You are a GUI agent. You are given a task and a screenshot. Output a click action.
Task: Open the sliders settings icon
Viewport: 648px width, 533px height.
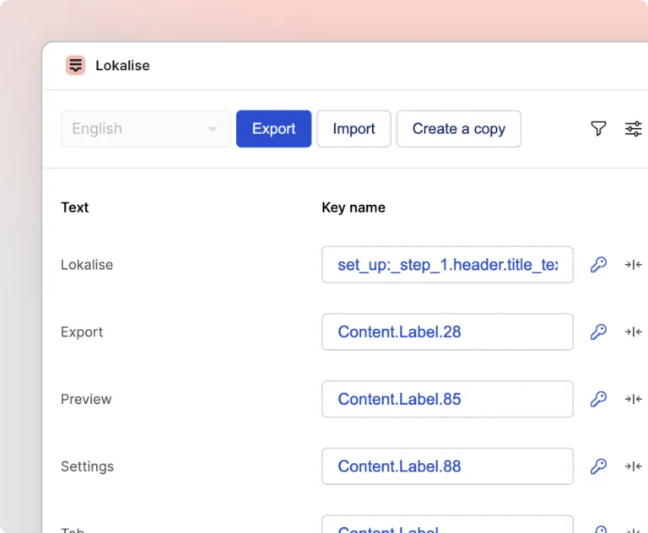[633, 128]
